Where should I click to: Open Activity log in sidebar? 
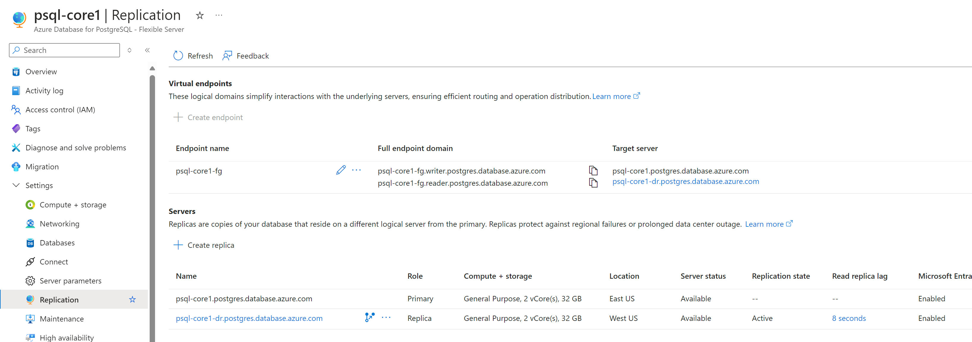[x=44, y=91]
